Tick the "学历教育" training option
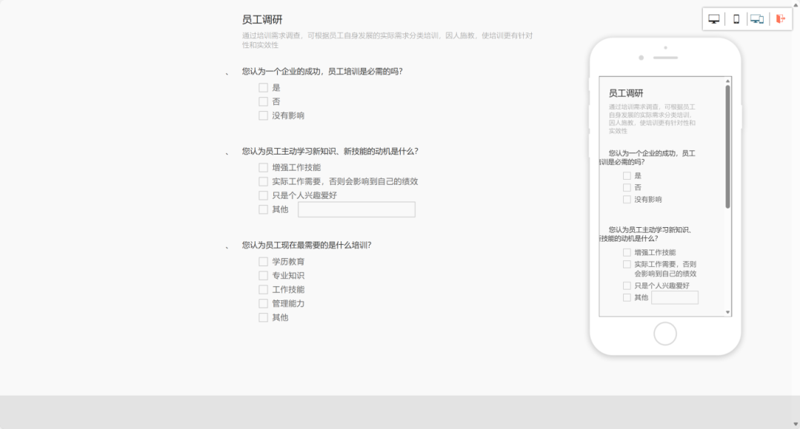 (x=264, y=261)
